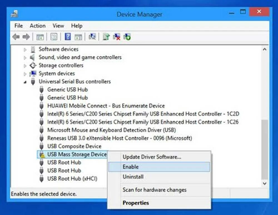Click the warning icon on USB Mass Storage Device
This screenshot has width=278, height=215.
coord(42,155)
